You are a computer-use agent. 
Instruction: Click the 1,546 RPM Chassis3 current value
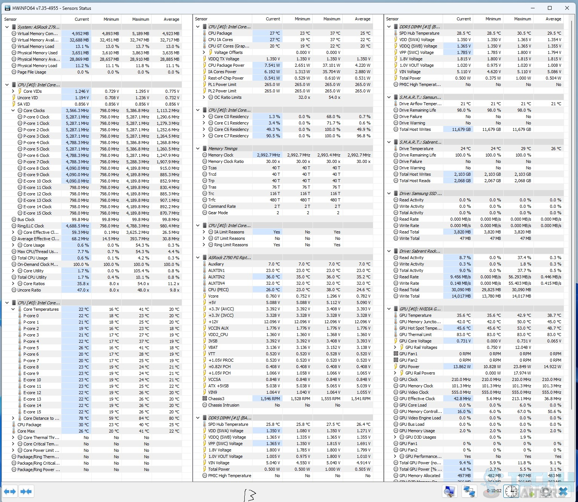[x=270, y=399]
